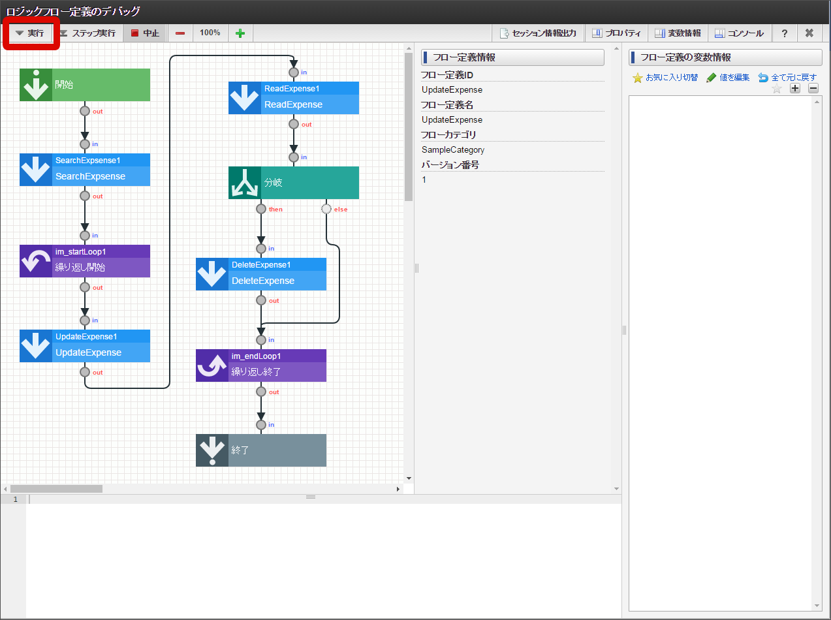Viewport: 831px width, 620px height.
Task: Click the ReadExpense node body label
Action: click(293, 104)
